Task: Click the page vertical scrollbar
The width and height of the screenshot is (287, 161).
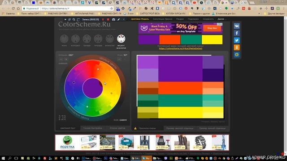Action: [285, 86]
